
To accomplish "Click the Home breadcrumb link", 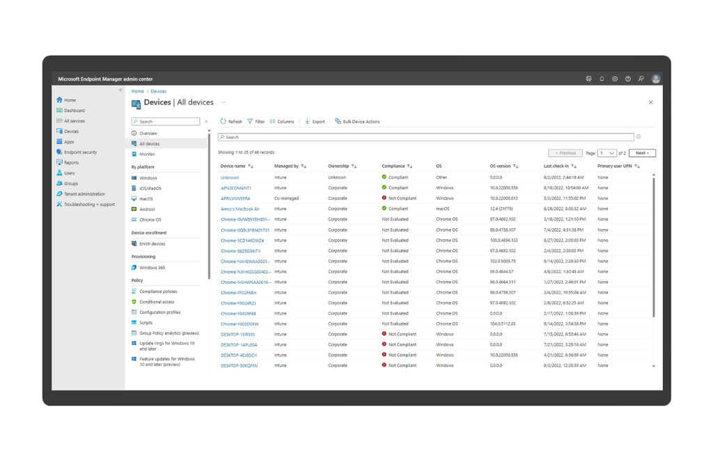I will pyautogui.click(x=137, y=91).
